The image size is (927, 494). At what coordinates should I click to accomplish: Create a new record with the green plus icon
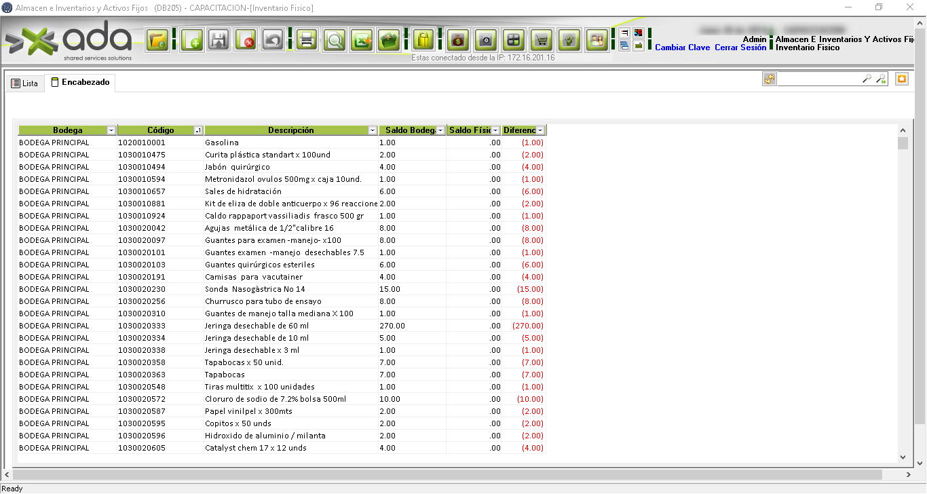192,41
